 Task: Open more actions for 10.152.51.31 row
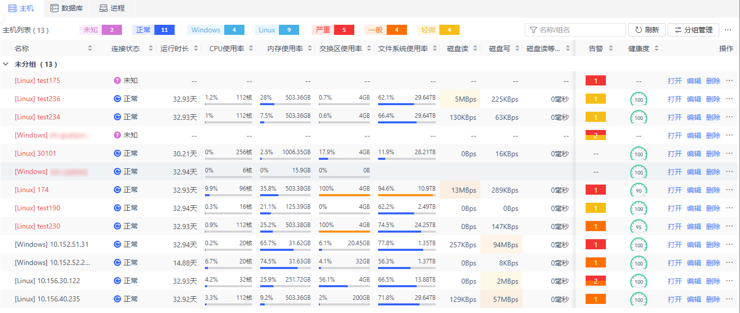[729, 244]
